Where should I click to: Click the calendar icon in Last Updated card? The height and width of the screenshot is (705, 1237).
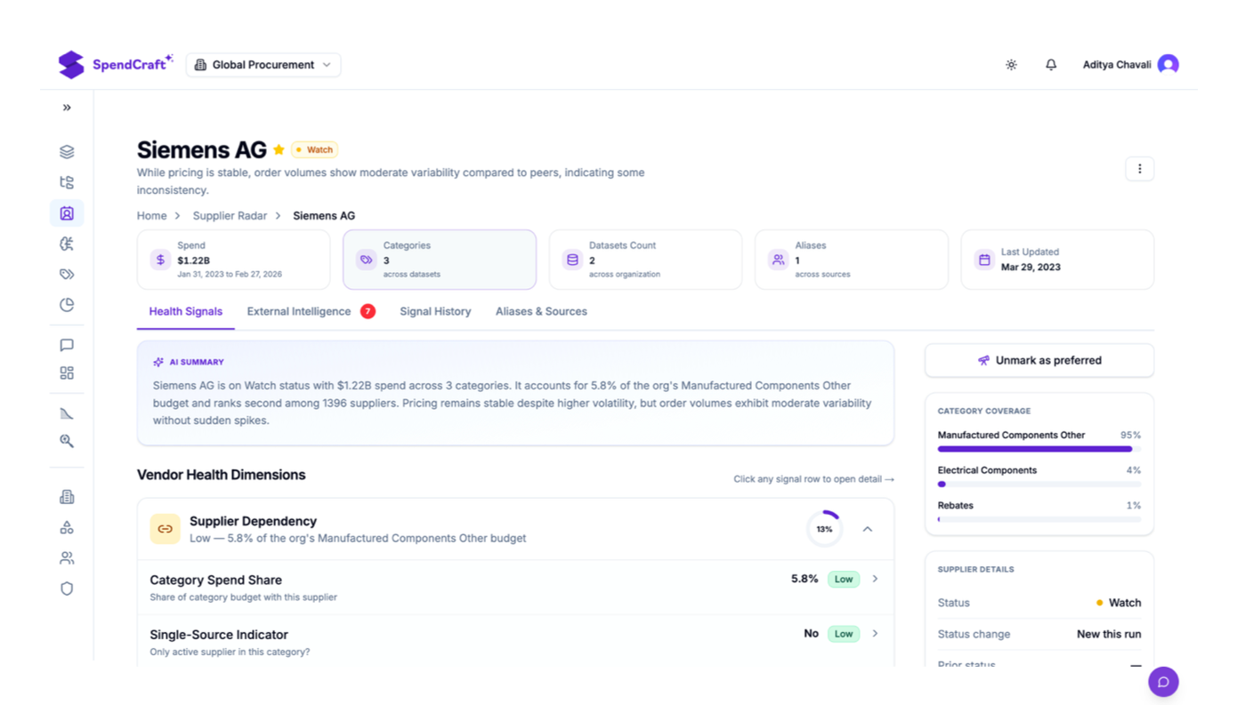(x=984, y=260)
